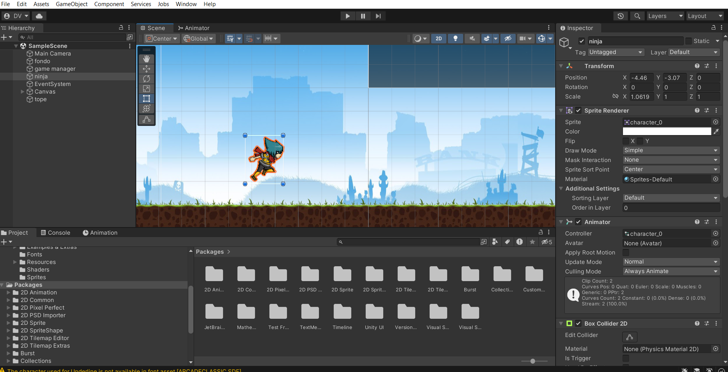Select the Hand view tool
The image size is (728, 372).
[147, 59]
